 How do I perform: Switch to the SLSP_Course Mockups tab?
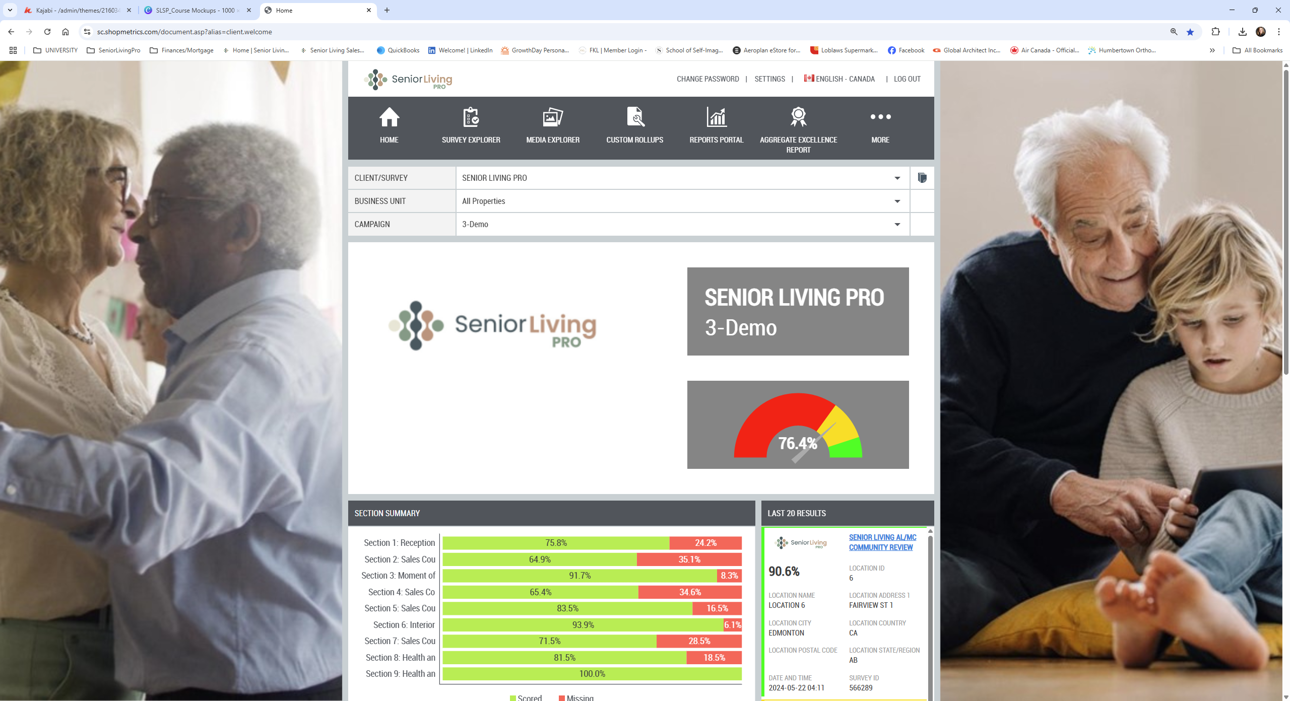(195, 10)
